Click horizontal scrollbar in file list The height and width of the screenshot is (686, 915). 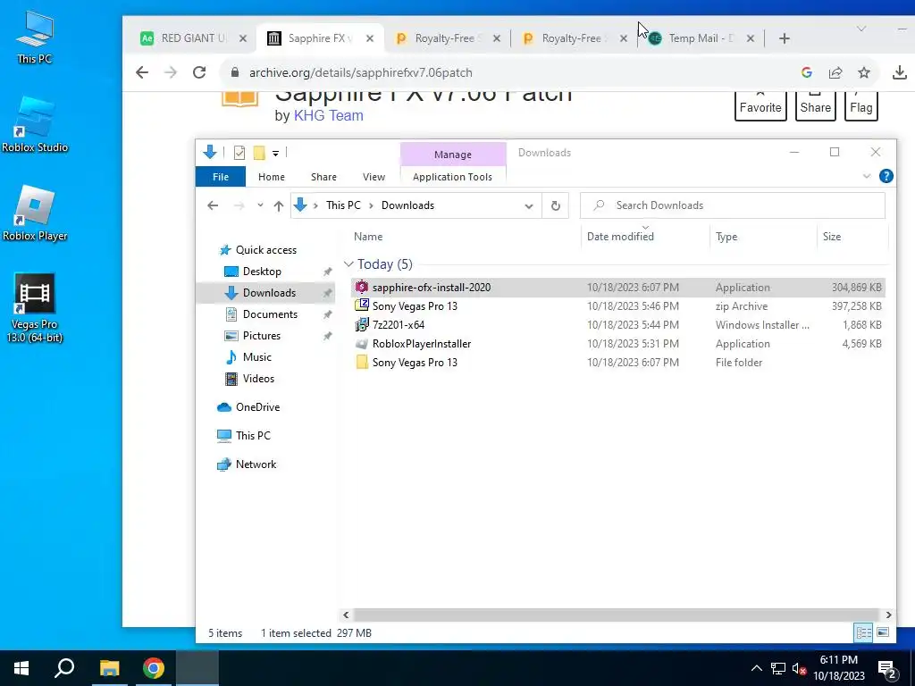617,615
